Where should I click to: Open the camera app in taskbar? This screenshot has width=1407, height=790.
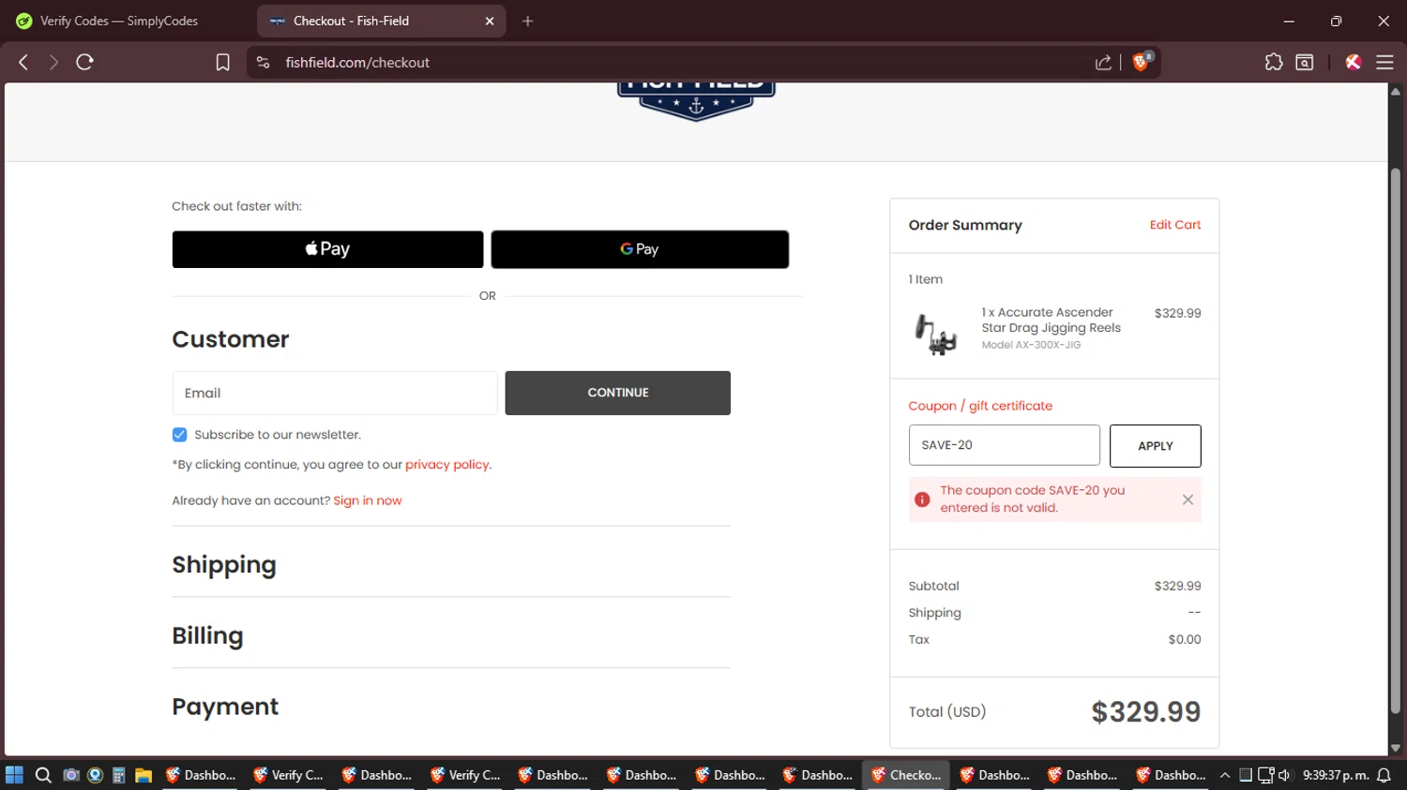coord(70,775)
